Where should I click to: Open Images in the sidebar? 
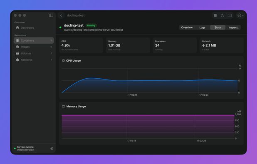34,47
